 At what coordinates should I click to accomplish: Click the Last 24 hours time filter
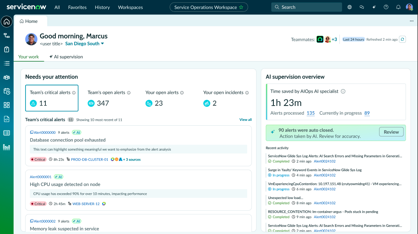354,39
